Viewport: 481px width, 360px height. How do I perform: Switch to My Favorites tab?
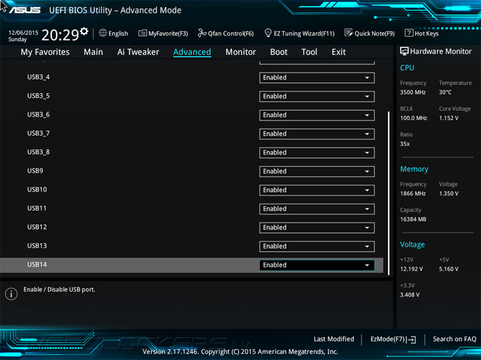click(45, 52)
